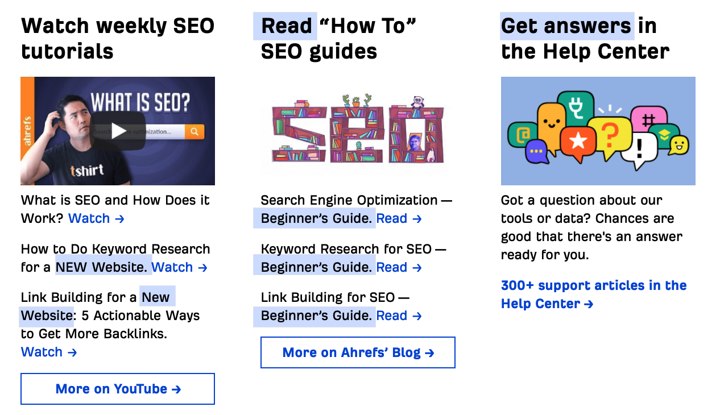Open More on Ahrefs' Blog button
720x415 pixels.
pyautogui.click(x=358, y=352)
